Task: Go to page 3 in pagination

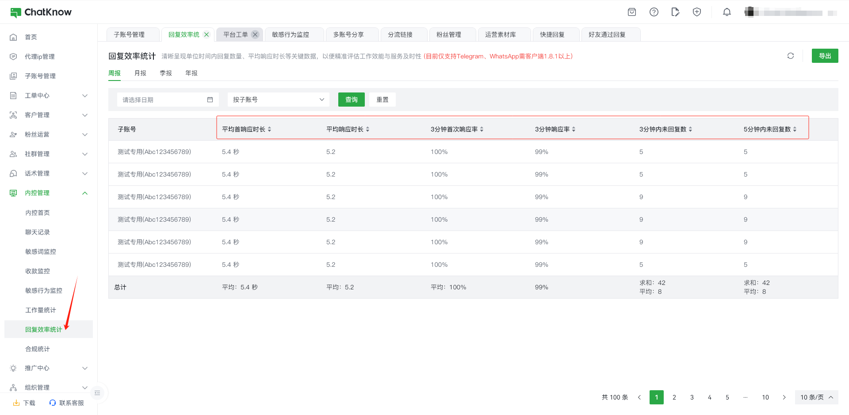Action: pyautogui.click(x=692, y=397)
